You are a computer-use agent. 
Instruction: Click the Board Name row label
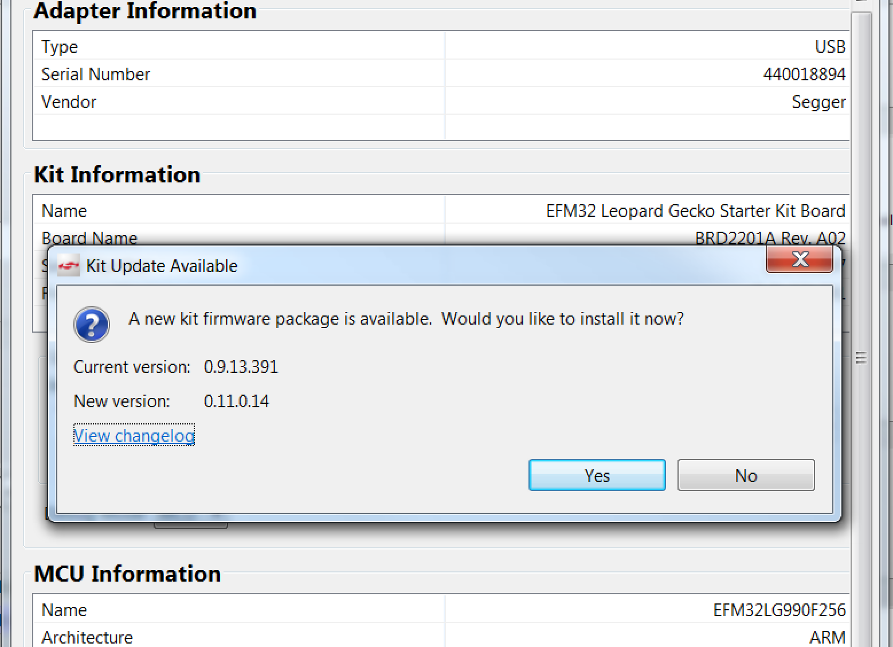(89, 238)
